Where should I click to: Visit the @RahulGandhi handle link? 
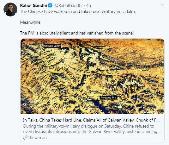(x=68, y=5)
